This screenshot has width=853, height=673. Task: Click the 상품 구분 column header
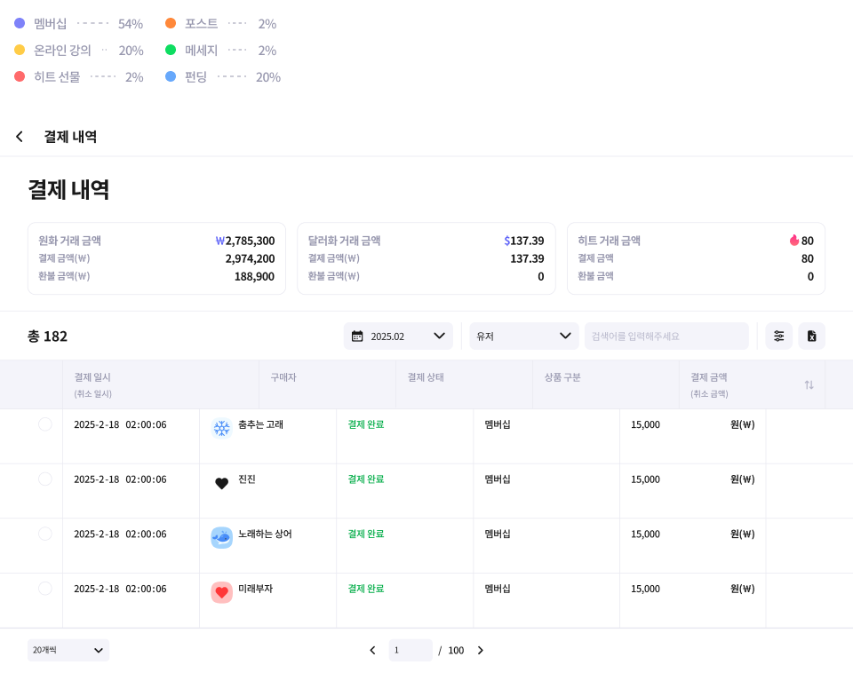pyautogui.click(x=562, y=377)
